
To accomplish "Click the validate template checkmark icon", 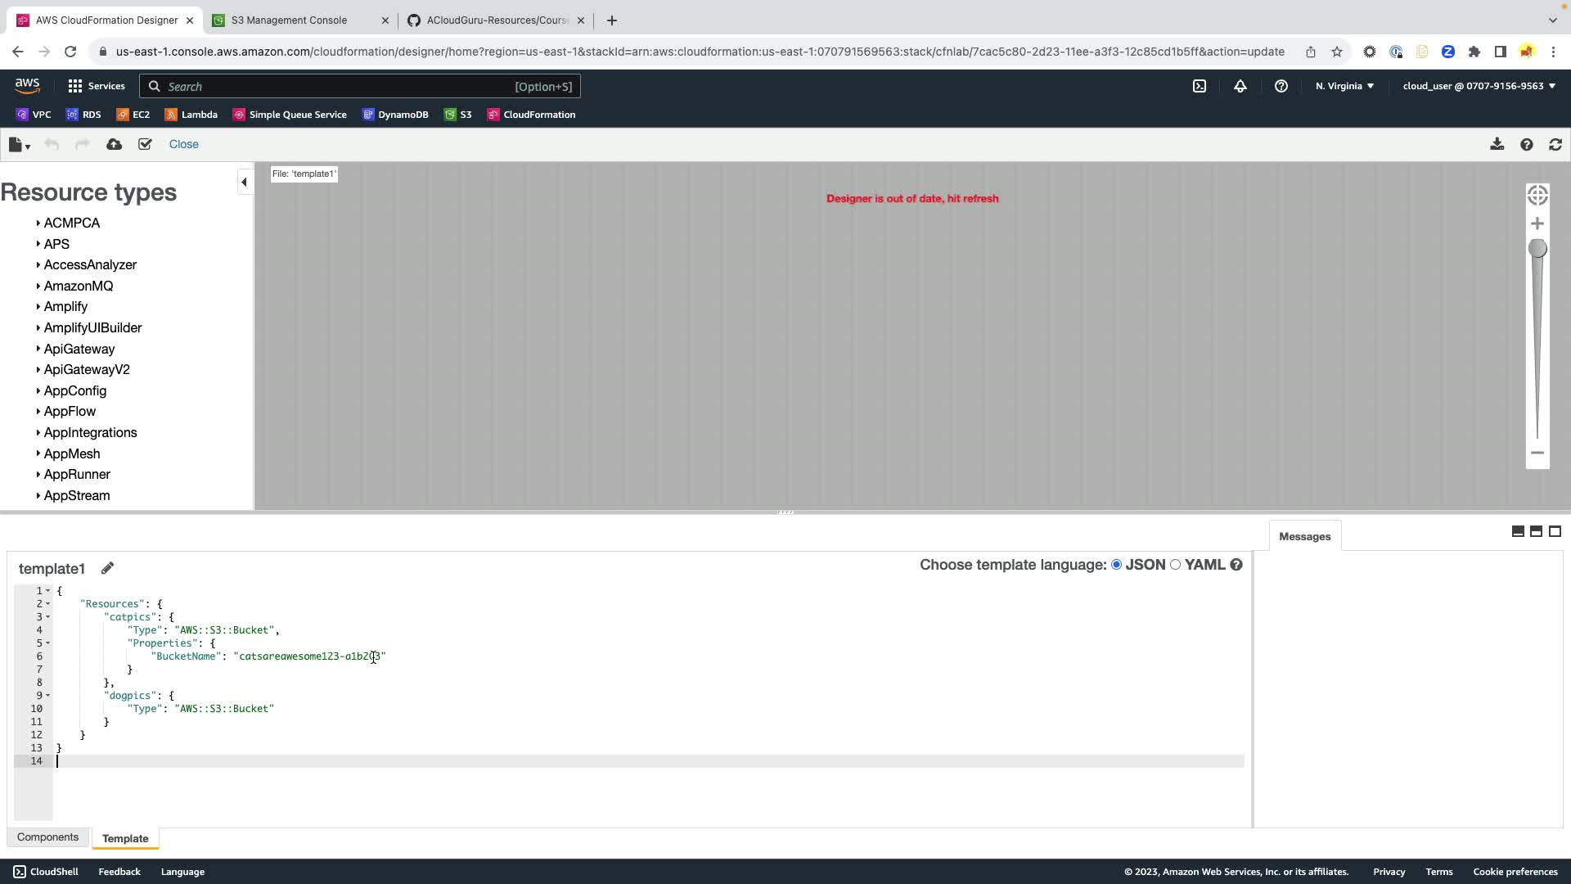I will click(145, 144).
